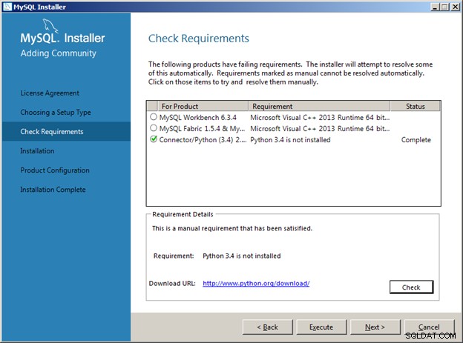
Task: Click the MySQL dolphin logo
Action: [x=50, y=26]
